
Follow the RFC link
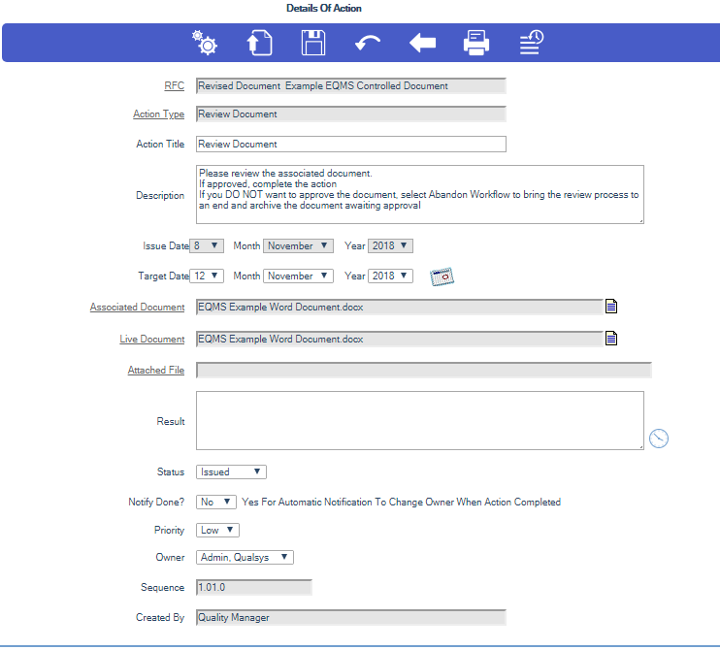pos(174,85)
